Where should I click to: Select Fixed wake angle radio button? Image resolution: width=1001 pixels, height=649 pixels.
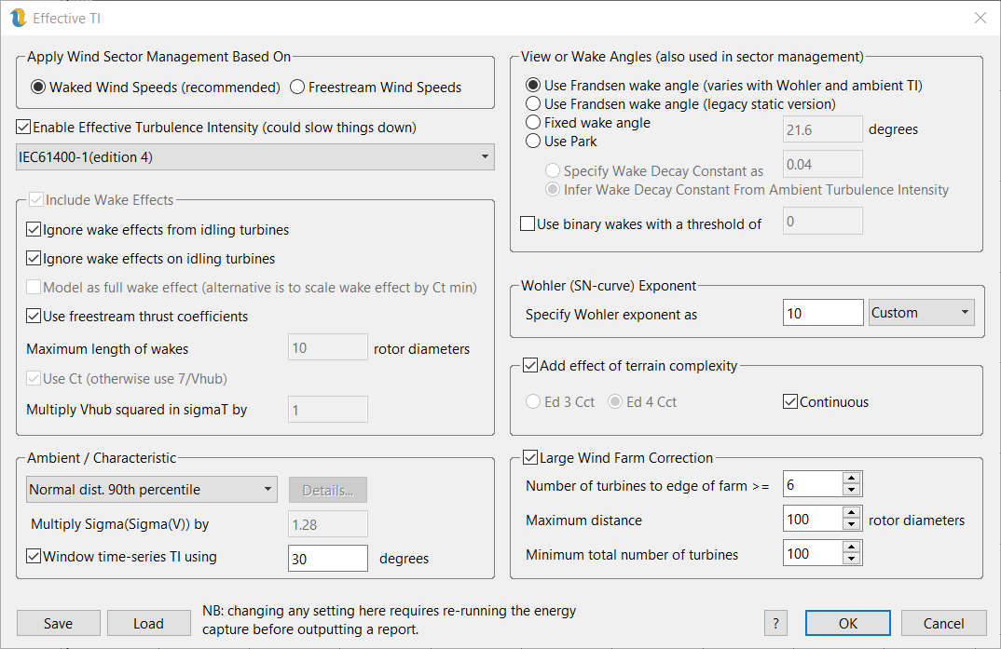pos(534,123)
